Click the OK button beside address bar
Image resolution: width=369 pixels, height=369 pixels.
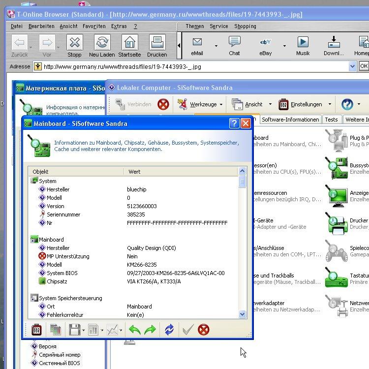point(364,66)
